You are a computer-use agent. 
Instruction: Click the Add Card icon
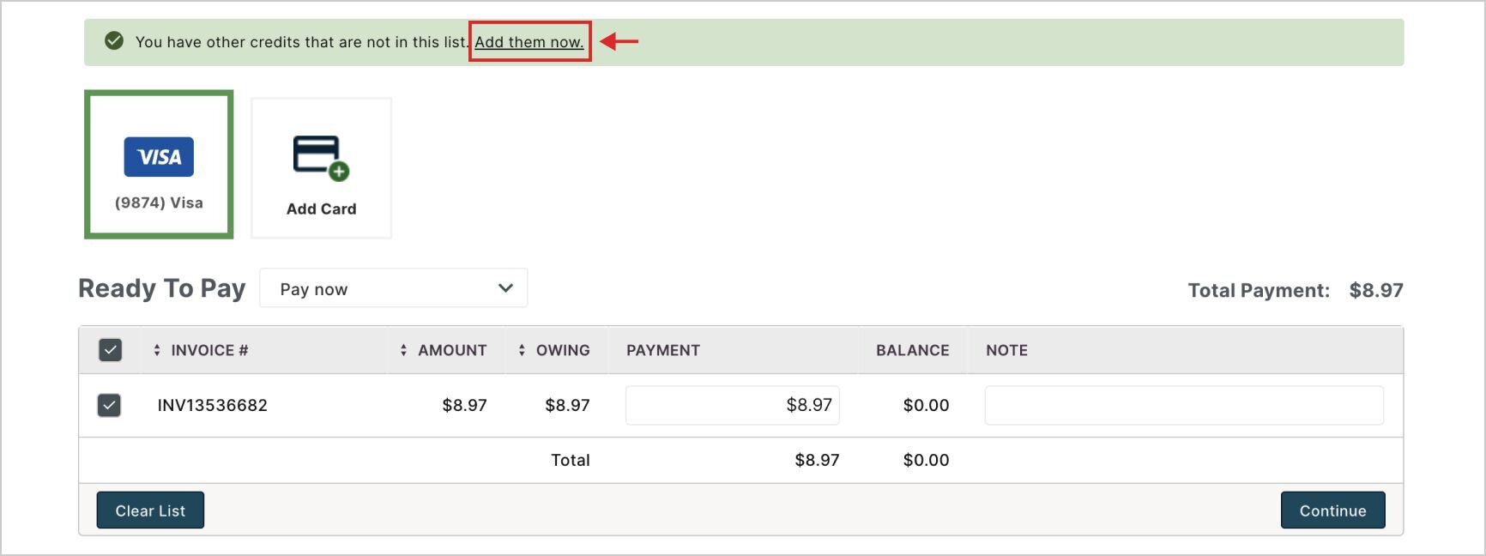tap(321, 158)
